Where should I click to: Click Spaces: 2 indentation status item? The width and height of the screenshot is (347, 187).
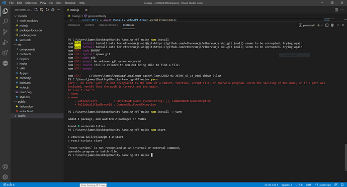coord(287,185)
